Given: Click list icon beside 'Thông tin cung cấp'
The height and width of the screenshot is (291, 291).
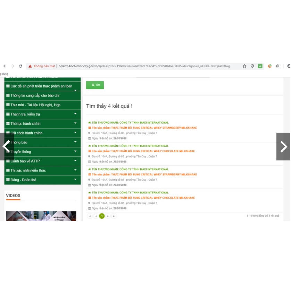Looking at the screenshot, I should [x=8, y=95].
